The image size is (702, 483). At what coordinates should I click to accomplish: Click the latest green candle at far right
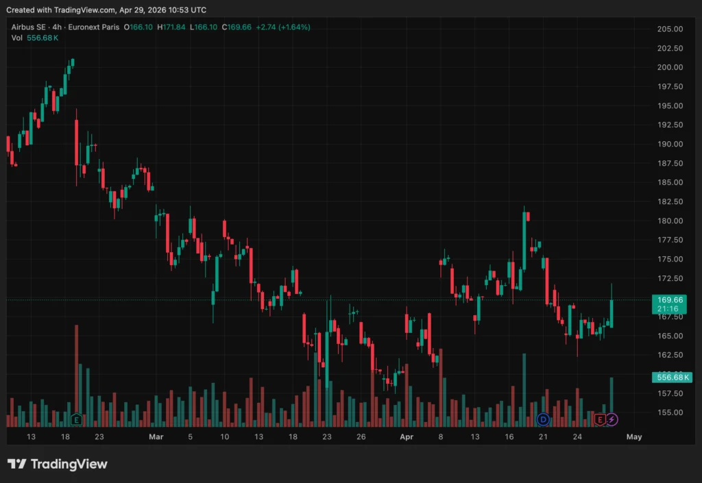(x=611, y=313)
